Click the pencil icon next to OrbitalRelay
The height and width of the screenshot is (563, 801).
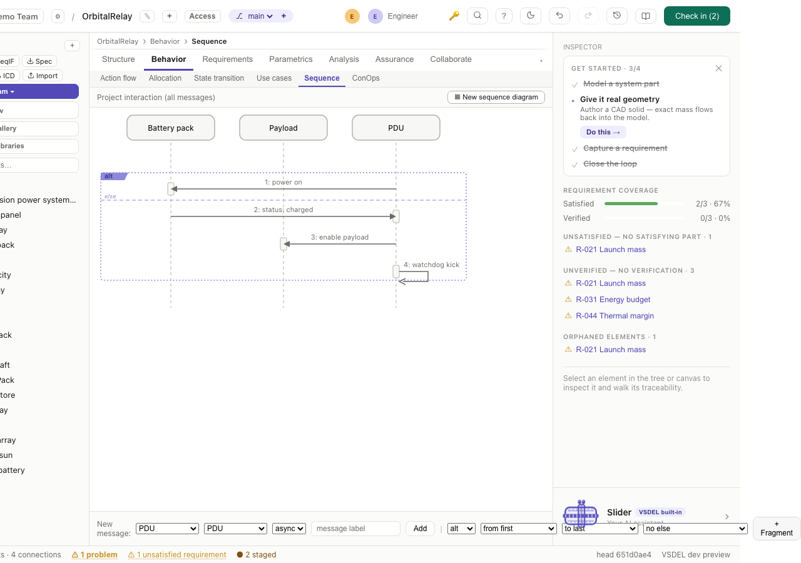[147, 16]
